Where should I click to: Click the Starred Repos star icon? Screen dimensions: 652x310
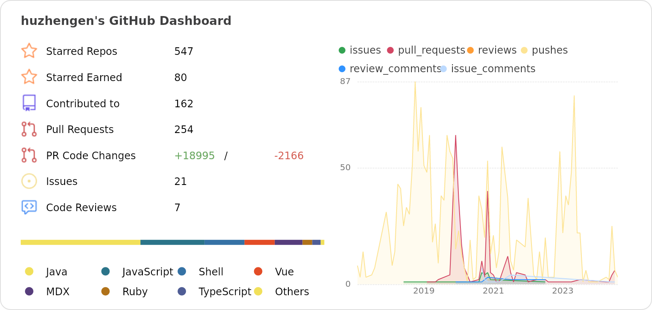point(29,51)
